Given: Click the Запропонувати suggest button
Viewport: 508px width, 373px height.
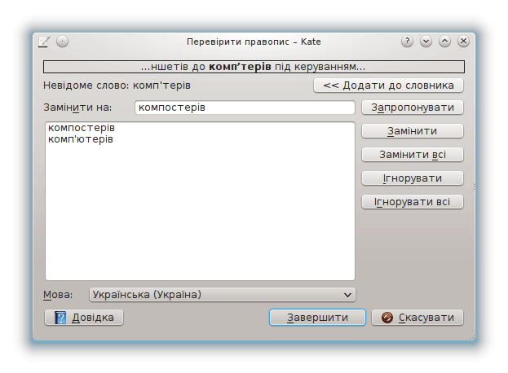Looking at the screenshot, I should pos(413,108).
